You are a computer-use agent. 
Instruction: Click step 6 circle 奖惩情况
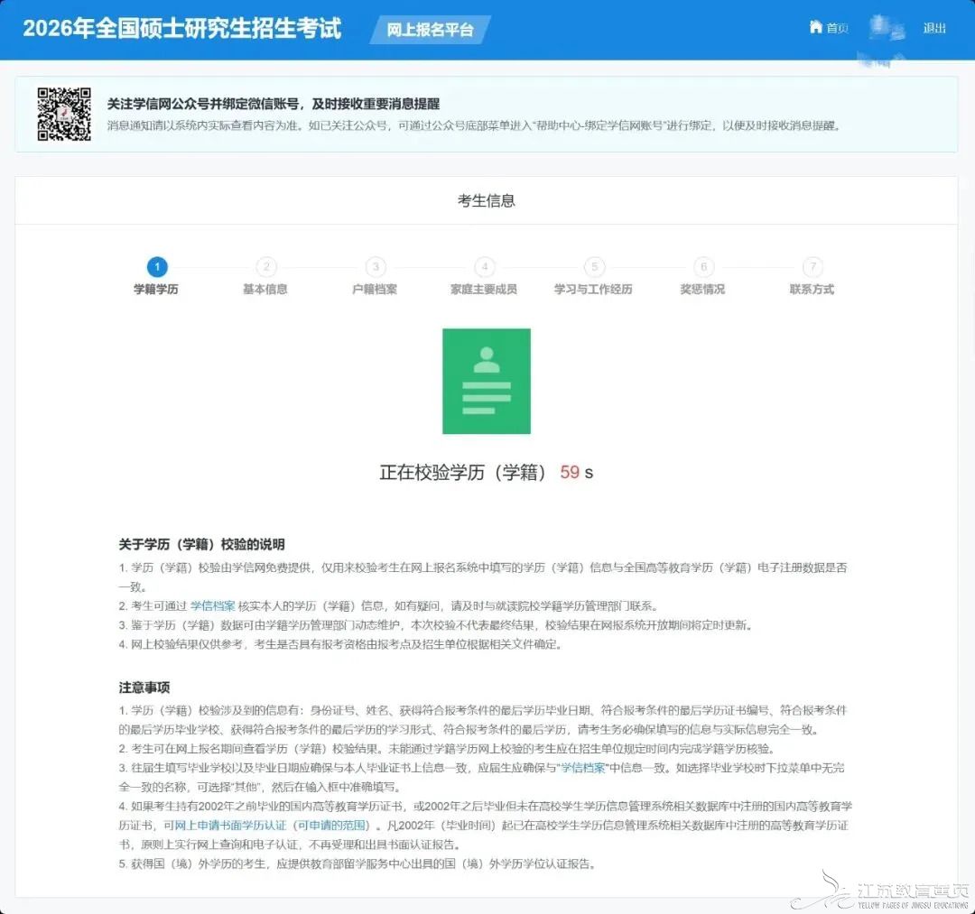pyautogui.click(x=703, y=267)
